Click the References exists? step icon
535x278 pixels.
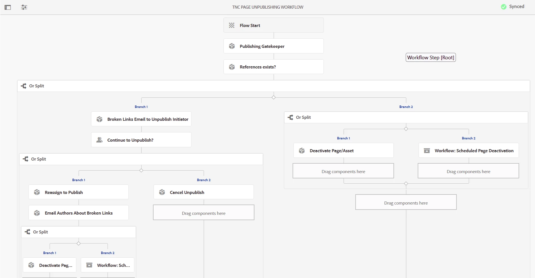pyautogui.click(x=232, y=67)
